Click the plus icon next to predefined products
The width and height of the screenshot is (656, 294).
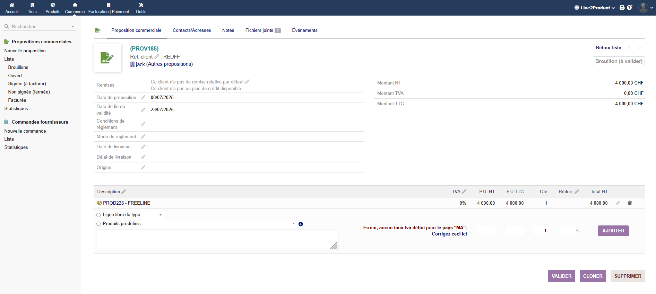click(301, 224)
